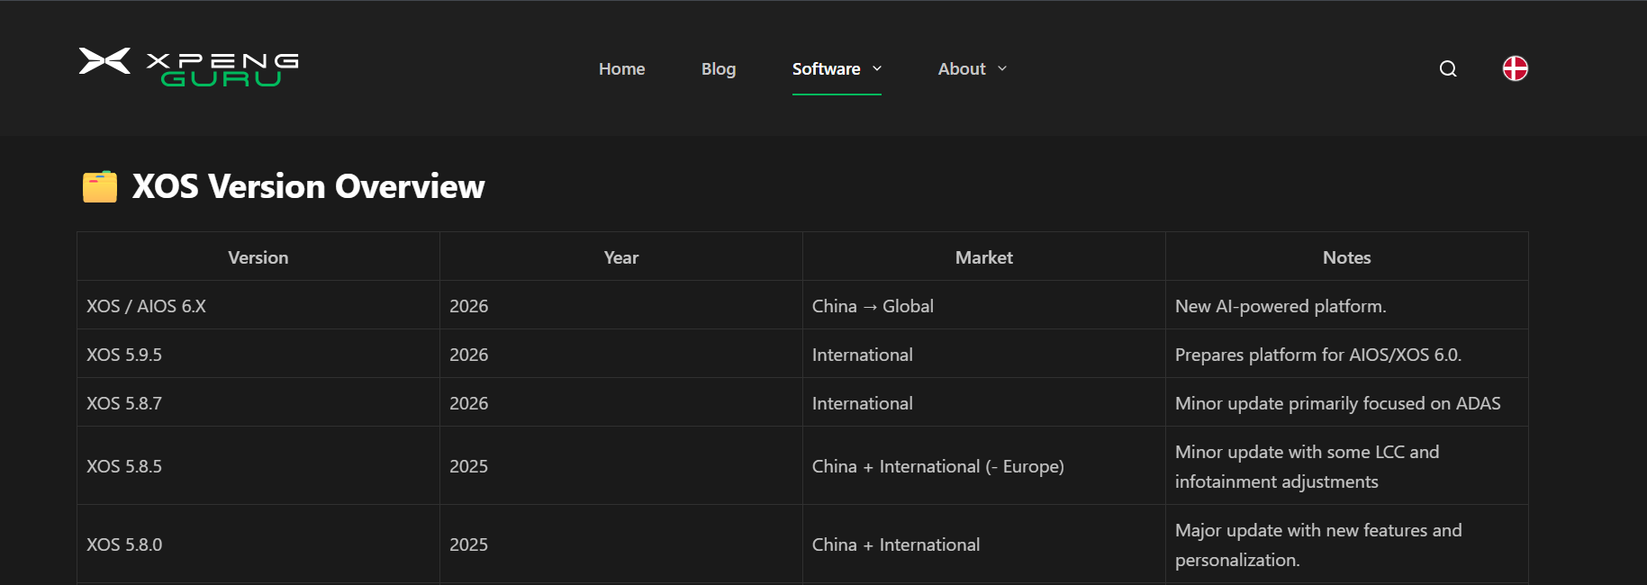Image resolution: width=1647 pixels, height=585 pixels.
Task: Go to the Blog page
Action: [x=718, y=69]
